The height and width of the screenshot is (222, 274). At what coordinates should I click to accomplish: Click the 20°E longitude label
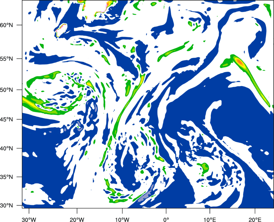pyautogui.click(x=255, y=220)
